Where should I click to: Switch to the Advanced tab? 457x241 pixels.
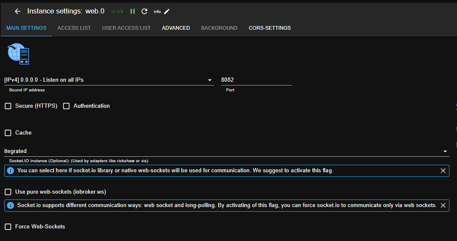point(176,28)
